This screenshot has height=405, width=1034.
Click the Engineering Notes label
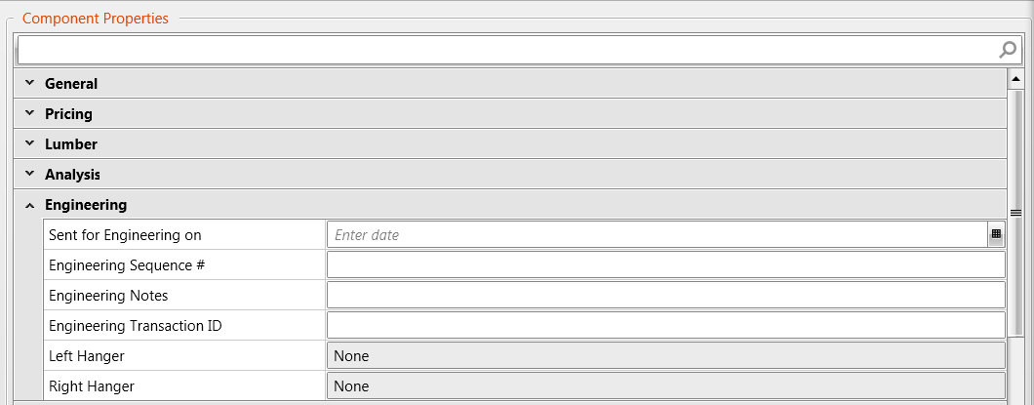[x=108, y=296]
